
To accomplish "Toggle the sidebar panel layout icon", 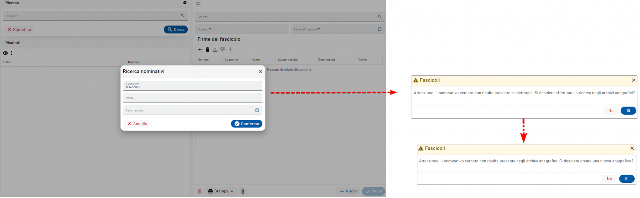I will [x=198, y=4].
